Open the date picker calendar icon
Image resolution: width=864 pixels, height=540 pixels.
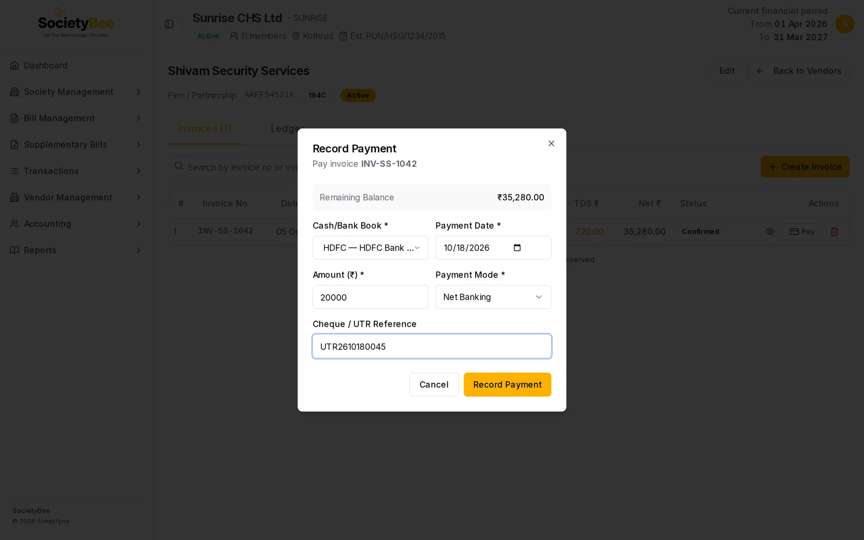coord(517,248)
